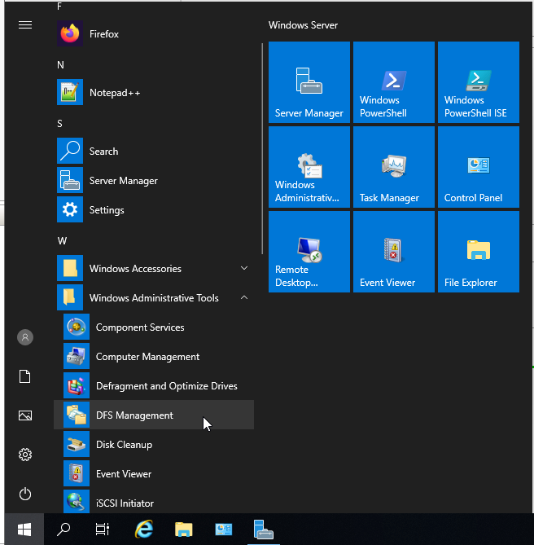534x545 pixels.
Task: Click the Server Manager tile
Action: [x=309, y=82]
